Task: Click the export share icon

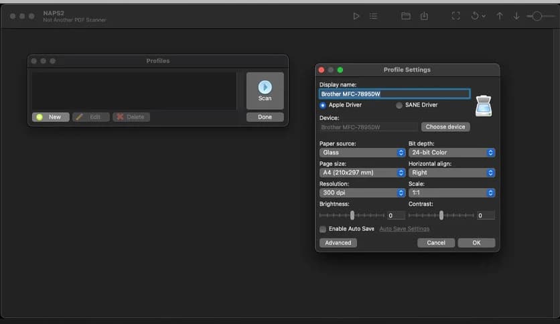Action: pos(424,15)
